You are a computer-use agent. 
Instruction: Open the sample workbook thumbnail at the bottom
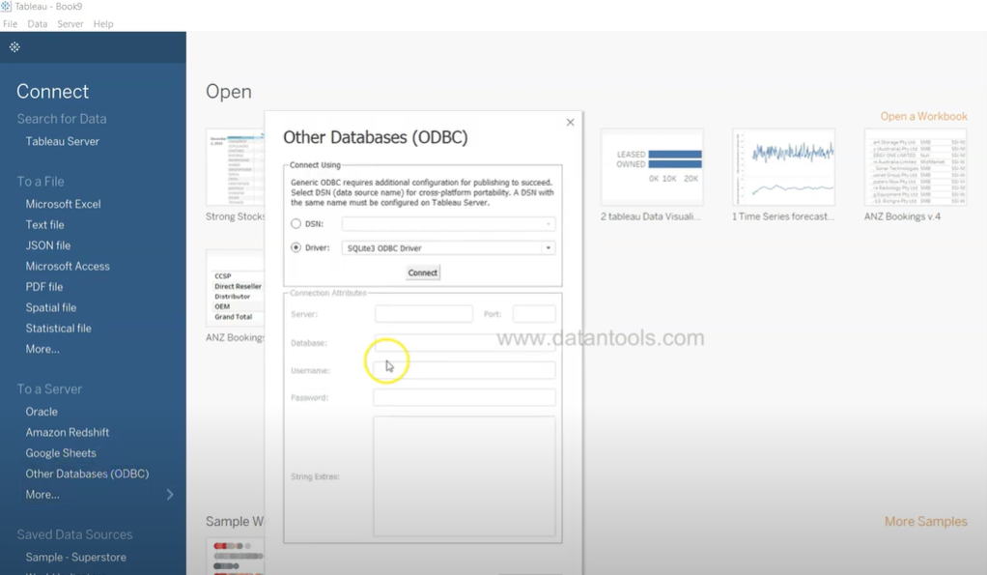236,556
